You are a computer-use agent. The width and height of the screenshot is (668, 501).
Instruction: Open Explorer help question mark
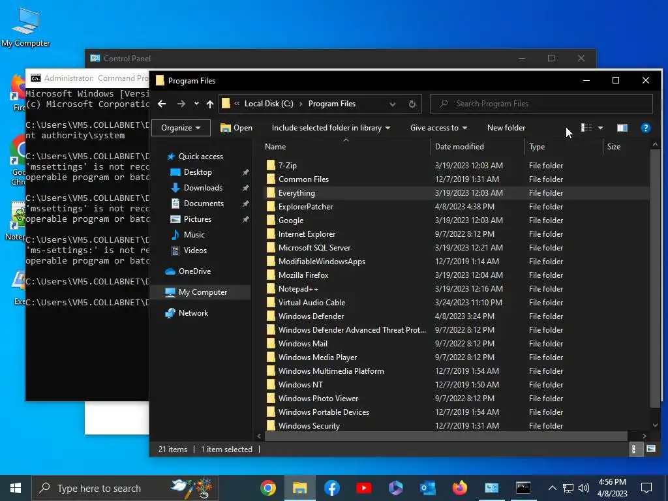coord(645,128)
